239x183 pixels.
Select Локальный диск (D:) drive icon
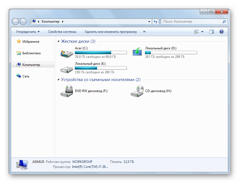click(137, 52)
